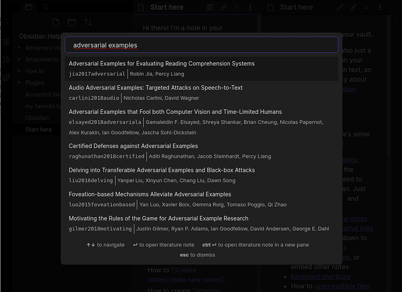The image size is (402, 292).
Task: Collapse the left sidebar arrow
Action: pos(6,21)
